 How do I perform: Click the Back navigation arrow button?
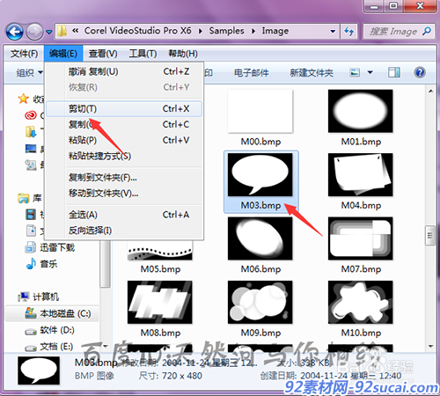(15, 32)
